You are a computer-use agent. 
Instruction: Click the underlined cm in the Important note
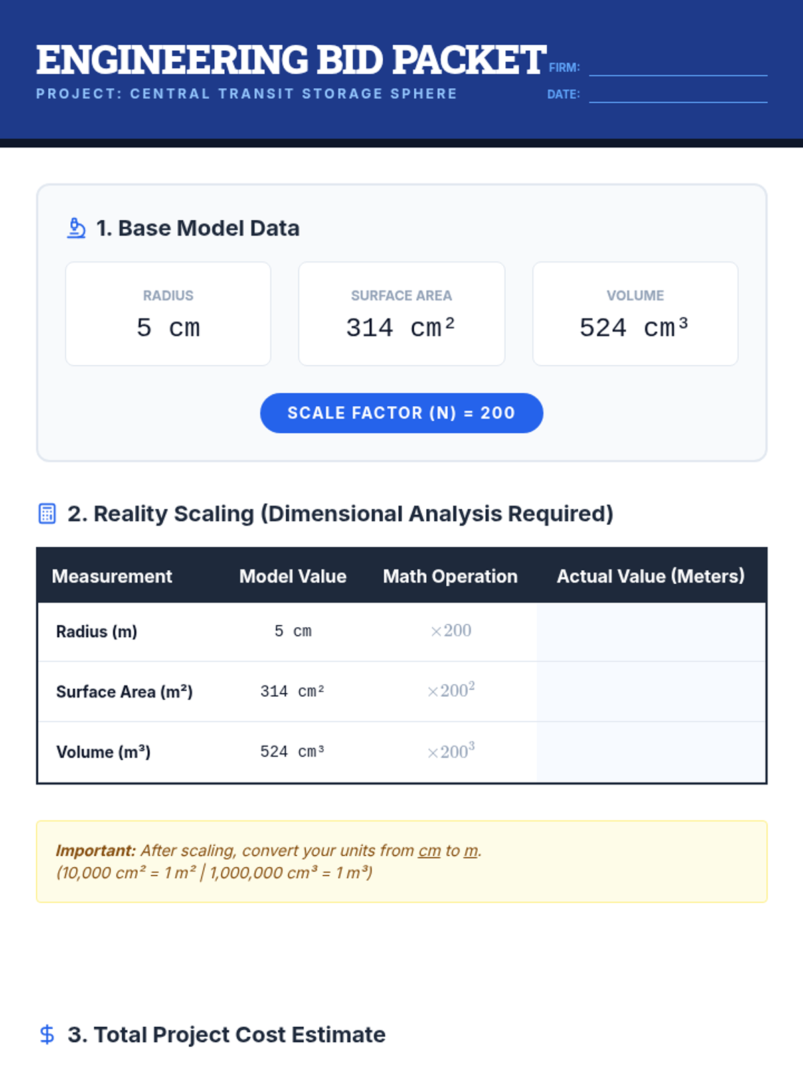(429, 851)
